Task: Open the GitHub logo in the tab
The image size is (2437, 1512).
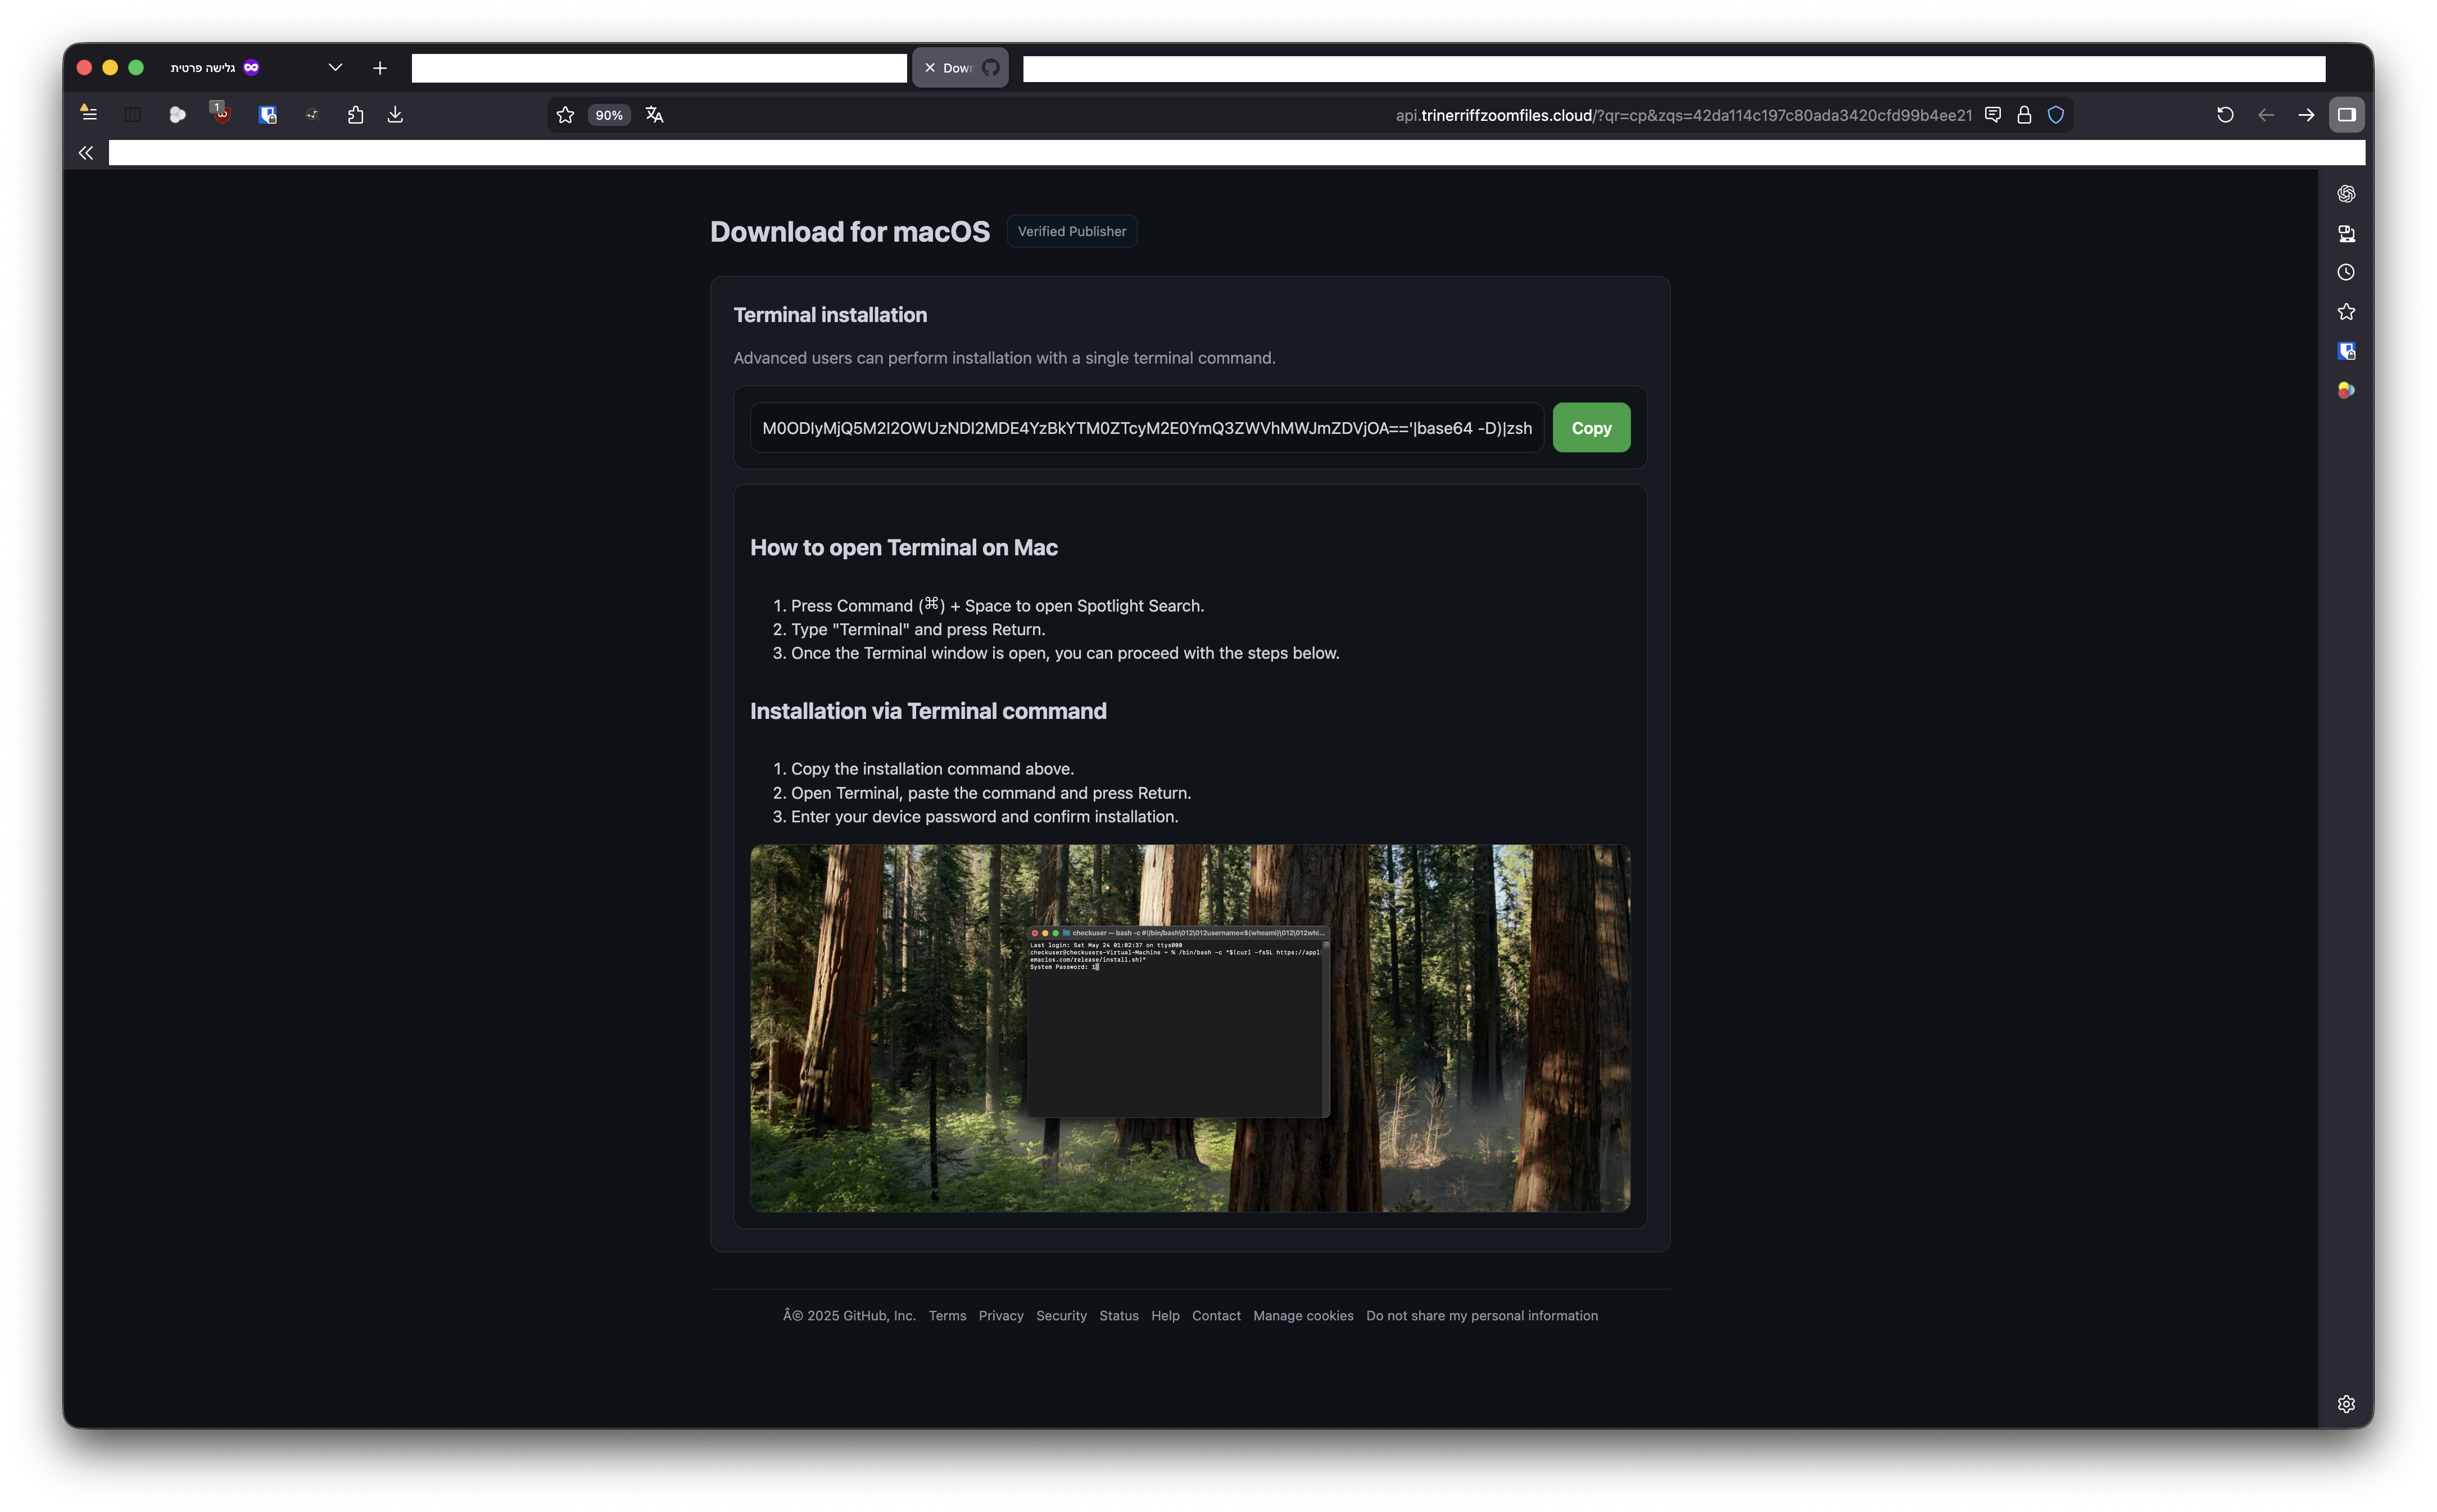Action: click(x=990, y=67)
